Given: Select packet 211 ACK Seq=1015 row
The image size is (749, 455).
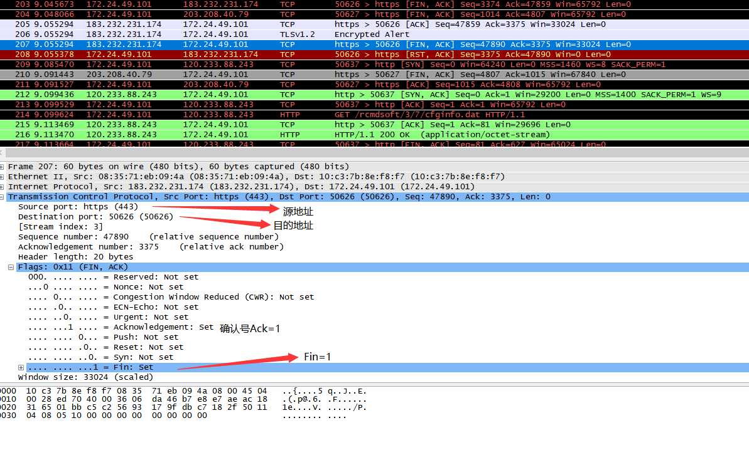Looking at the screenshot, I should click(x=374, y=85).
